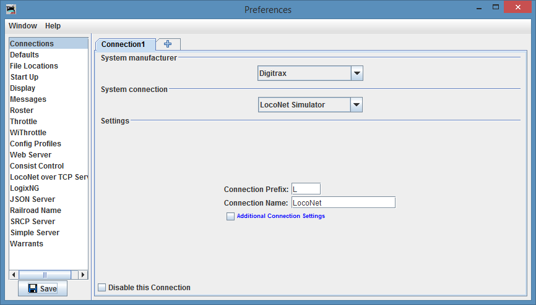
Task: Choose WiThrottle from the preferences list
Action: [x=28, y=133]
